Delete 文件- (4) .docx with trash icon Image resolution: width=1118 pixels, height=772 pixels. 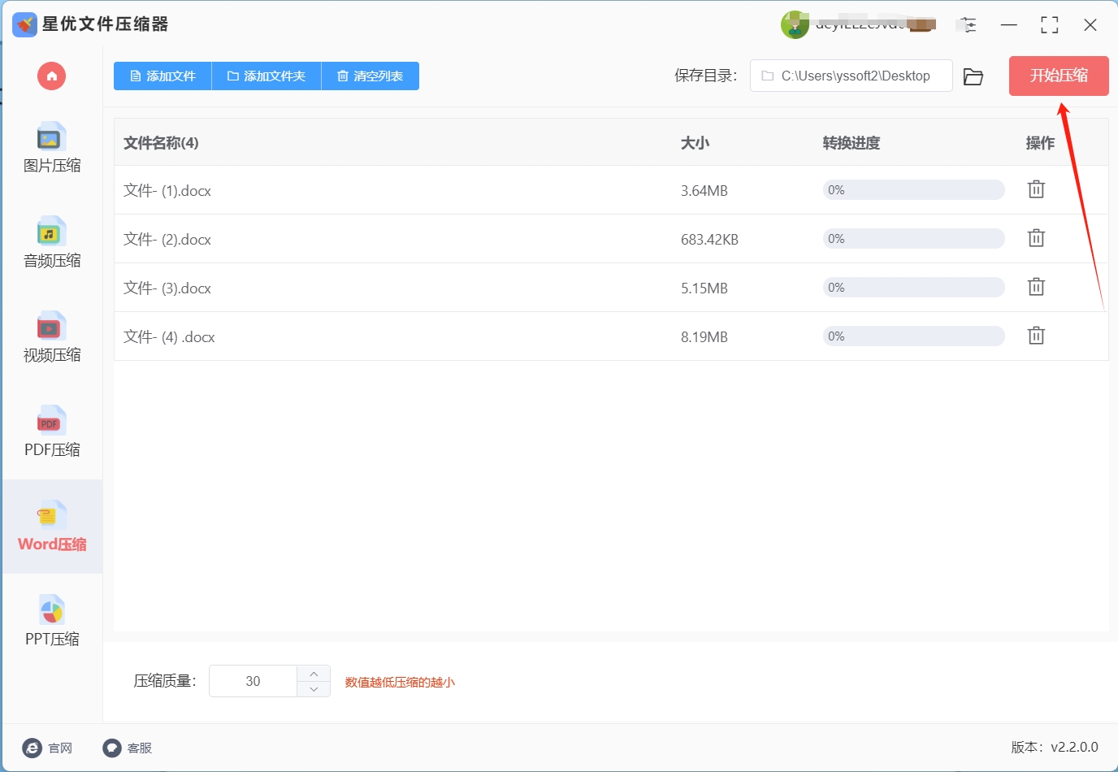click(x=1036, y=336)
